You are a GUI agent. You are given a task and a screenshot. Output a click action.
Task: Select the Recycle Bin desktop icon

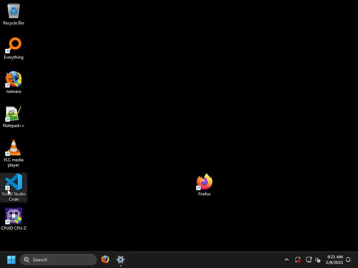coord(14,11)
